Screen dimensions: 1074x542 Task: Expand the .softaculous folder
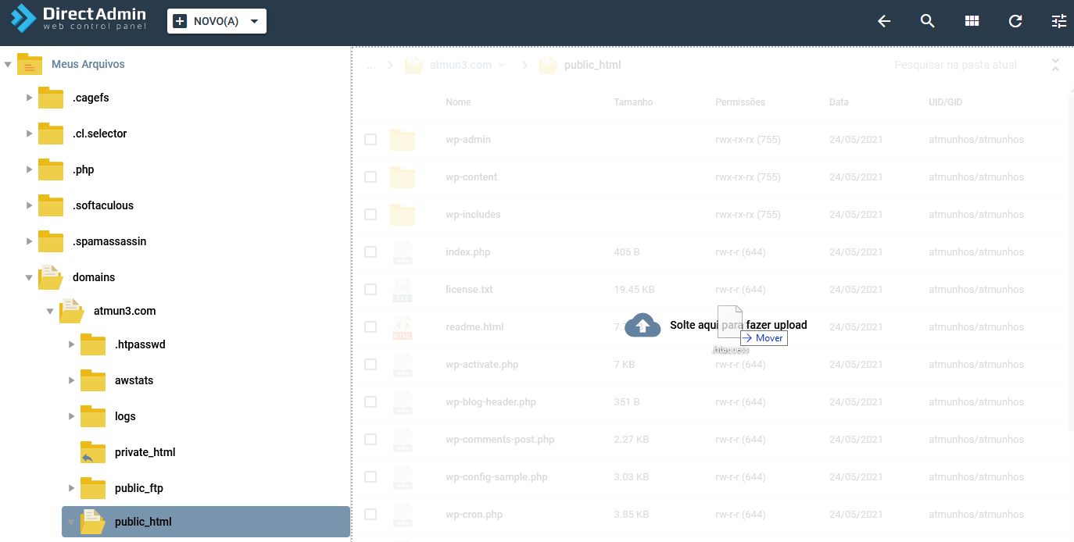coord(29,205)
